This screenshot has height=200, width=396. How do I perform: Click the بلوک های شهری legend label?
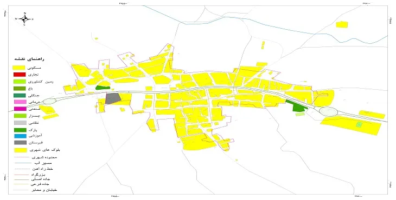click(45, 150)
